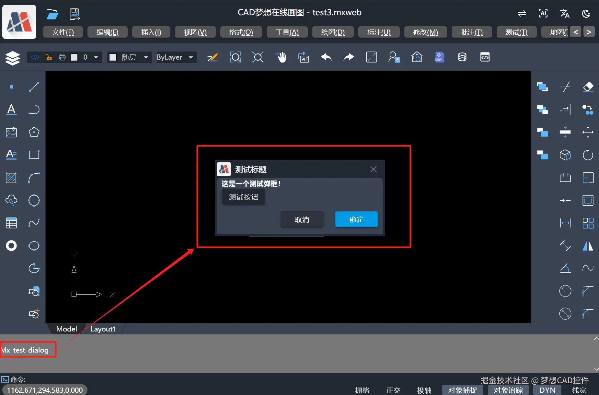
Task: Select the Rotate tool in the right panel
Action: click(588, 155)
